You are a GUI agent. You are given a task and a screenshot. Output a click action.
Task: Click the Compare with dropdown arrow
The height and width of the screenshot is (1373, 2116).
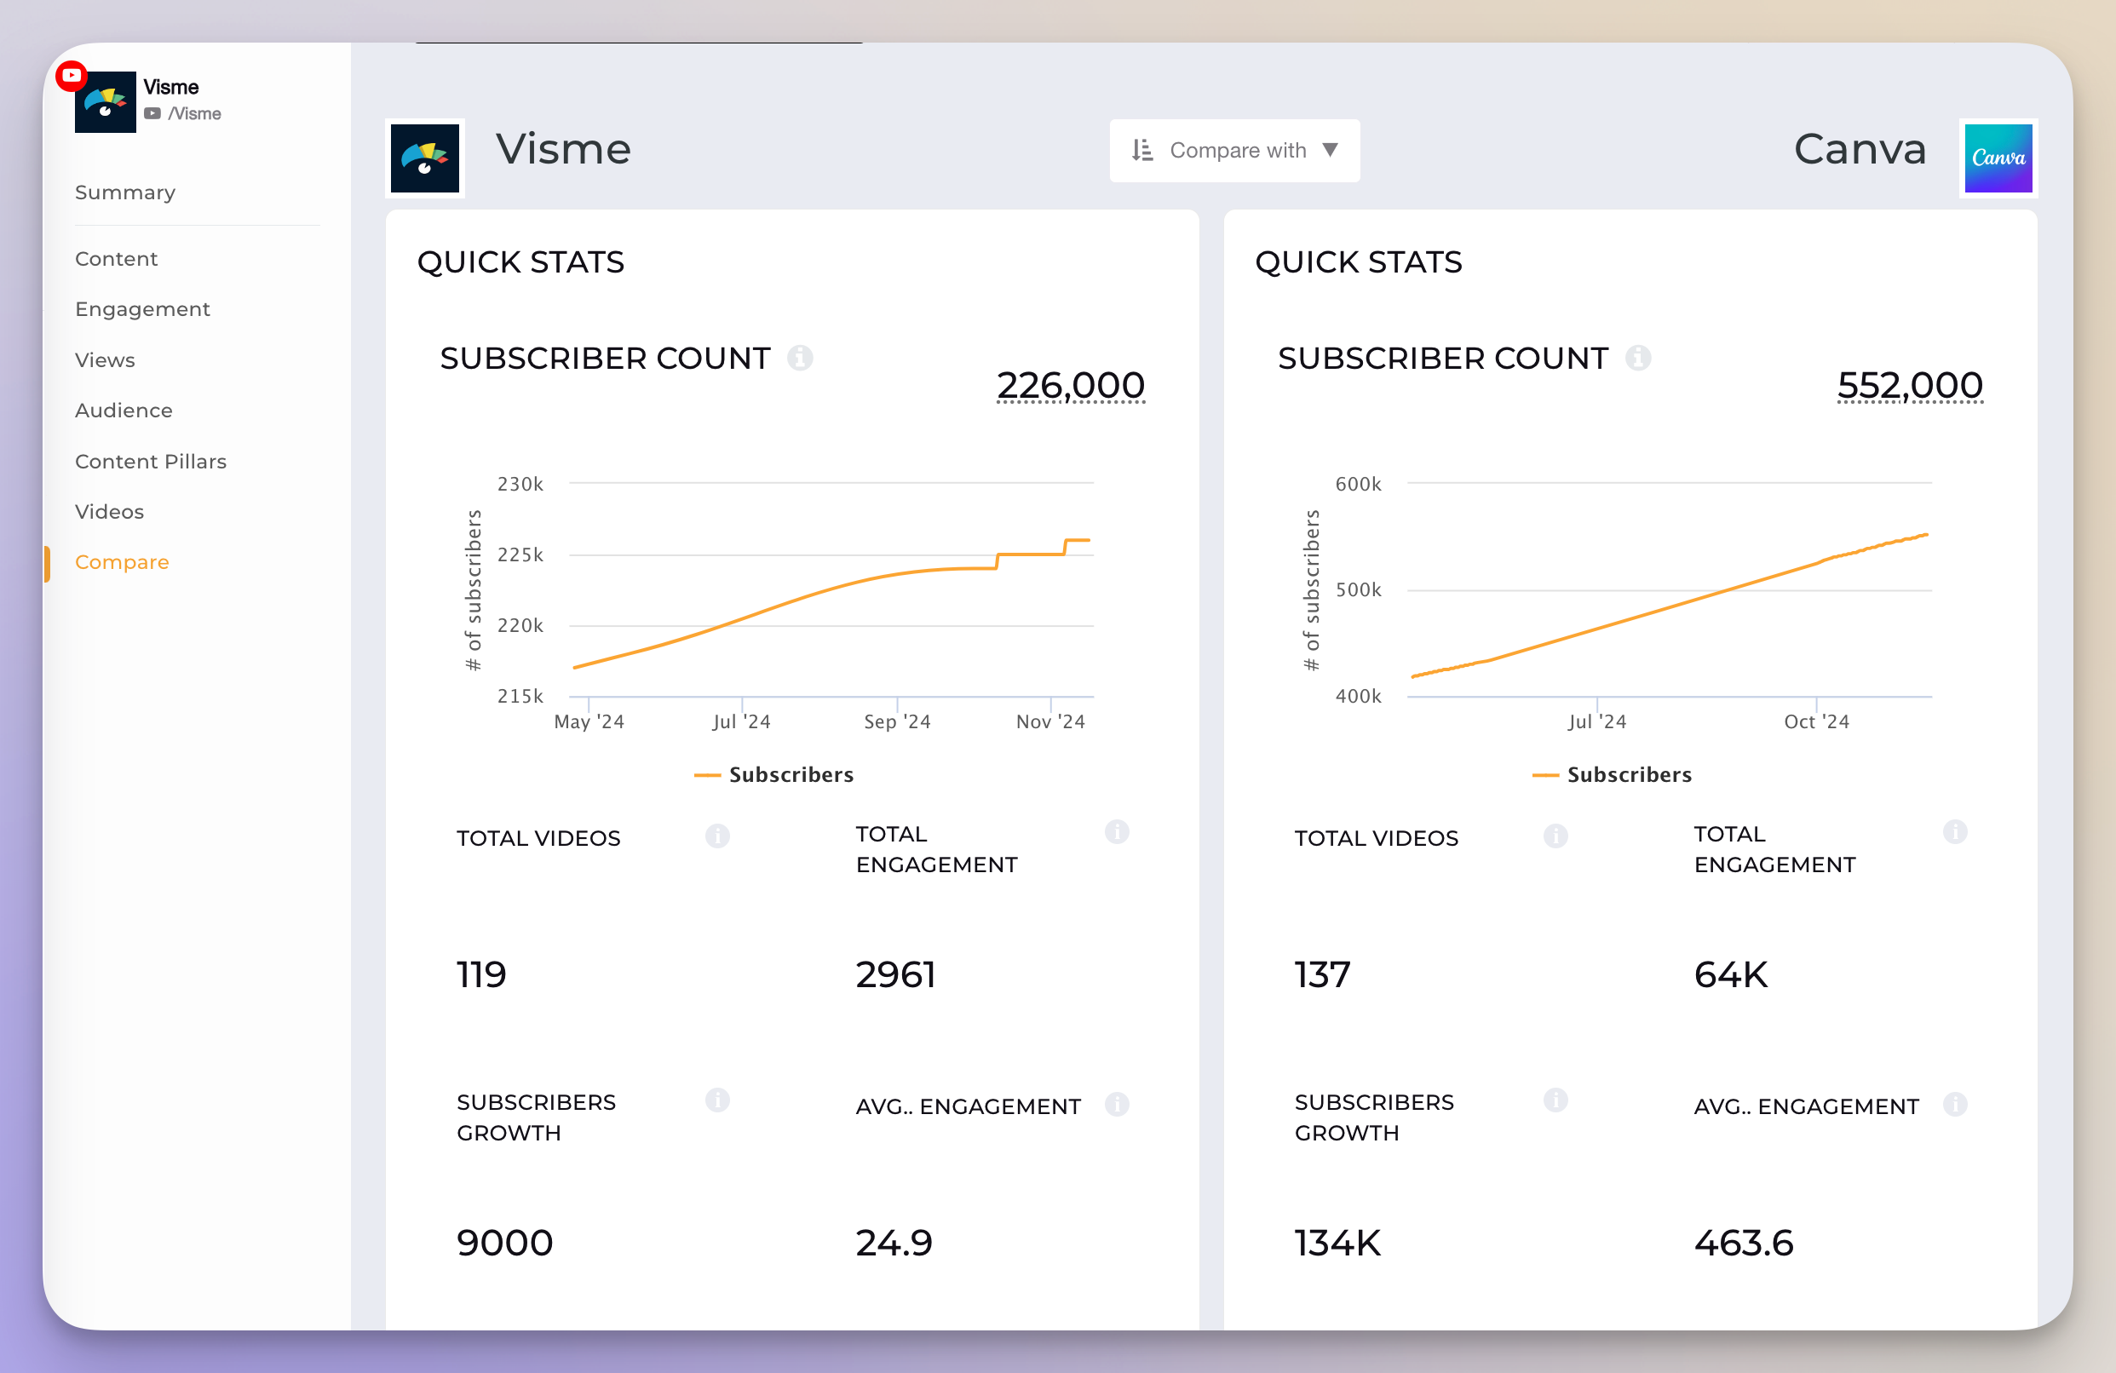[x=1330, y=149]
